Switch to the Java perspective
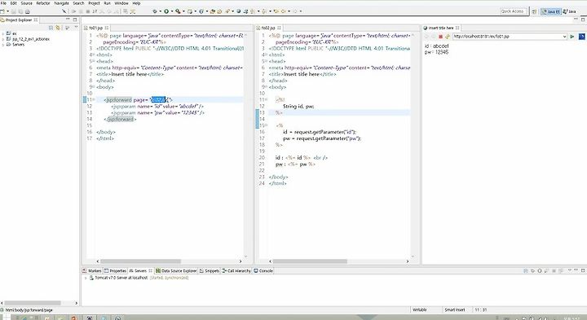This screenshot has height=320, width=587. pos(569,11)
